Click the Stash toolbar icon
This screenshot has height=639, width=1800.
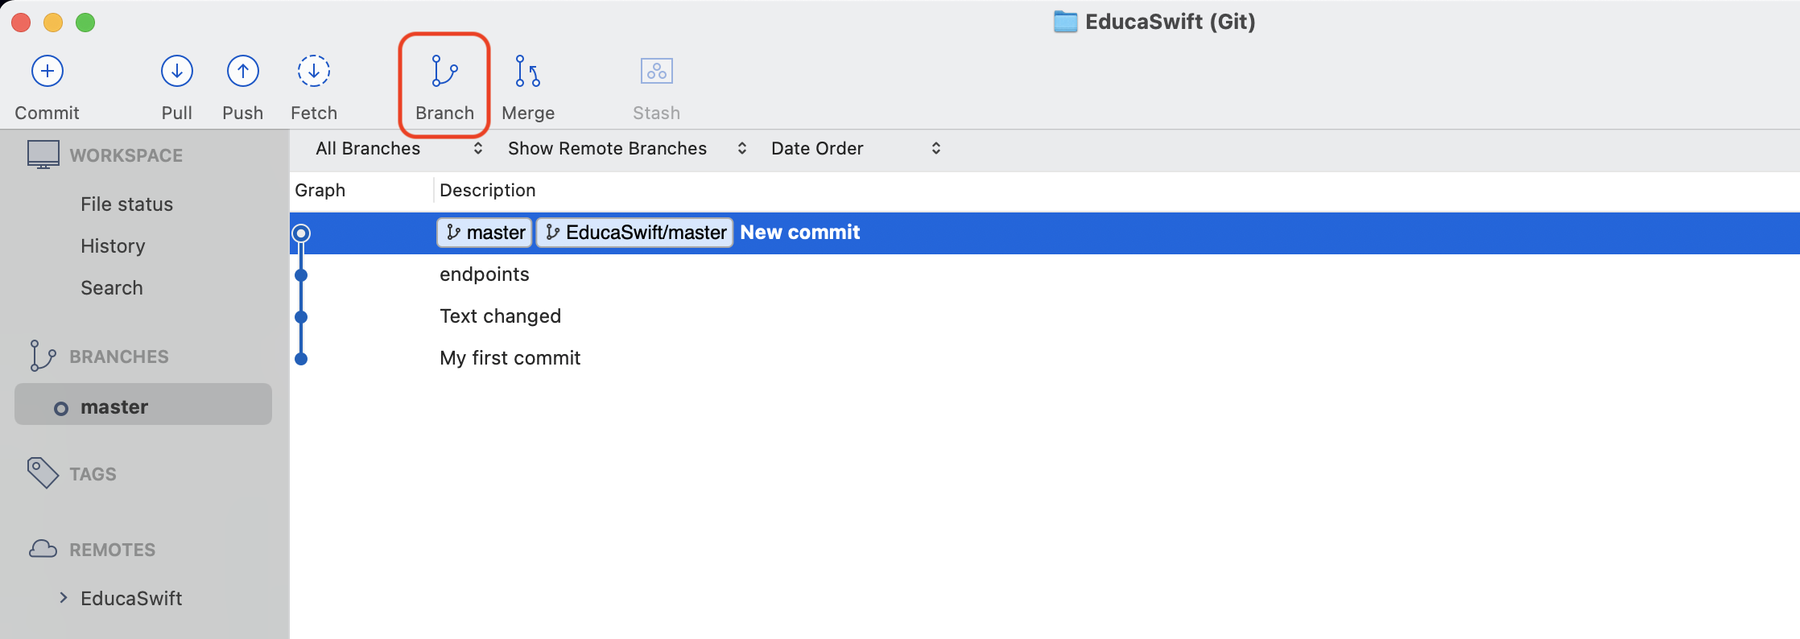[x=656, y=72]
